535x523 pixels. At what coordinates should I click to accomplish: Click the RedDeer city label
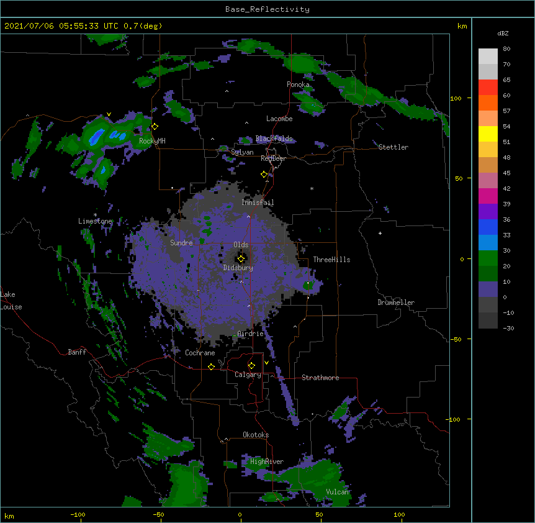click(273, 158)
